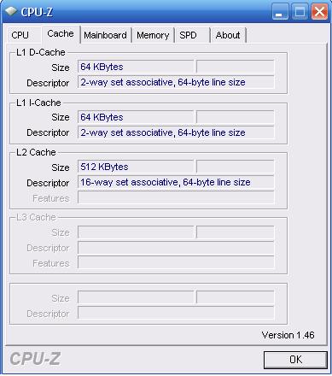Click the OK button
Viewport: 332px width, 376px height.
point(295,360)
